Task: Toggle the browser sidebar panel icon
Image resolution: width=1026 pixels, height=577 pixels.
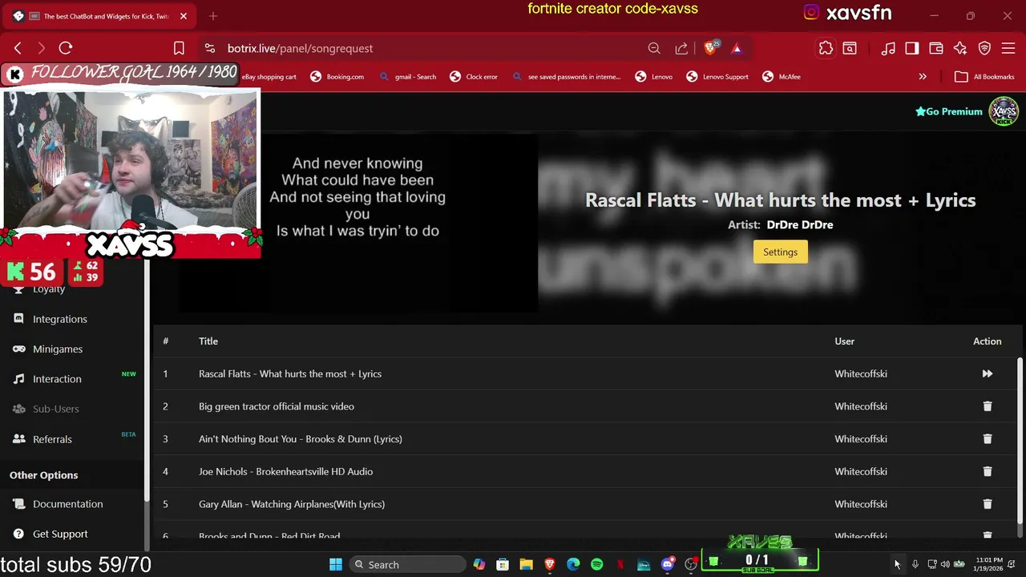Action: pos(912,48)
